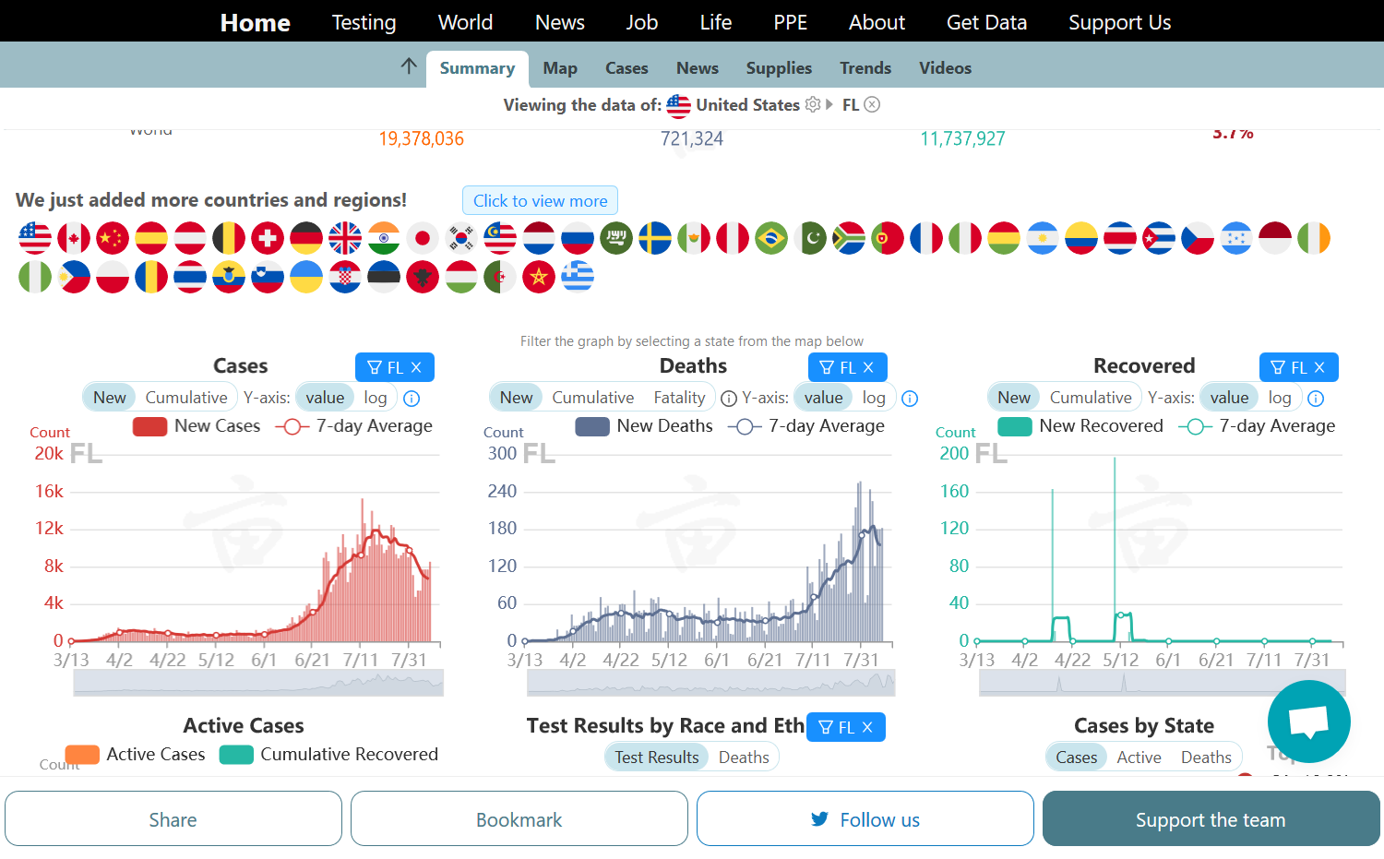Choose the Albania flag
Viewport: 1384px width, 859px height.
(423, 277)
